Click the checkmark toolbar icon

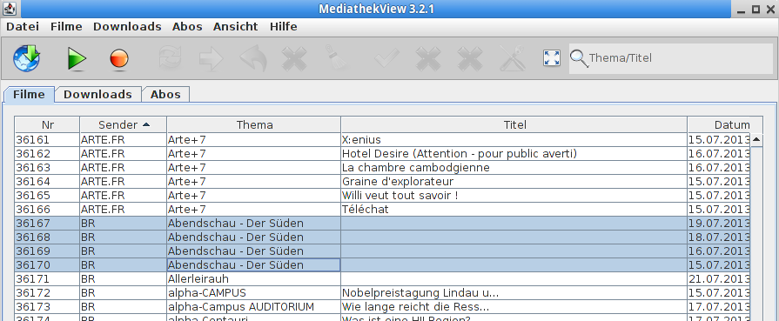pos(386,58)
